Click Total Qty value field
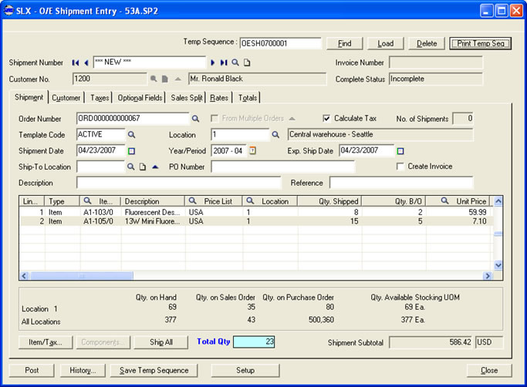Screen dimensions: 527x387 [x=254, y=342]
